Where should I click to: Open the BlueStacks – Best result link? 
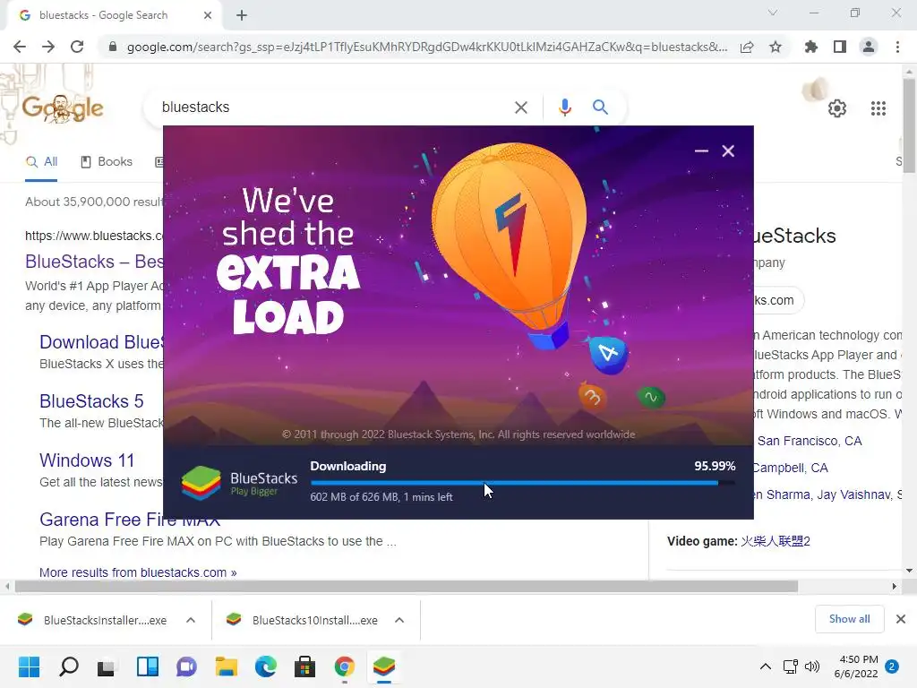point(94,262)
